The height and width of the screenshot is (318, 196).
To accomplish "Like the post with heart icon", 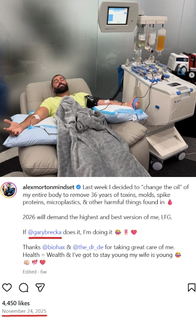I will (7, 287).
